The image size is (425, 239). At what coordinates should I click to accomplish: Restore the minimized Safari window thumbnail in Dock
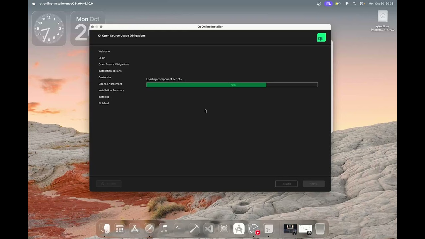[305, 229]
